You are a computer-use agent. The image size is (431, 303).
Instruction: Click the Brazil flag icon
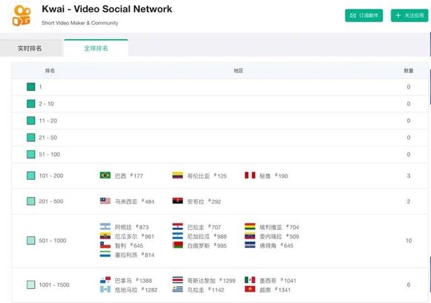point(105,176)
